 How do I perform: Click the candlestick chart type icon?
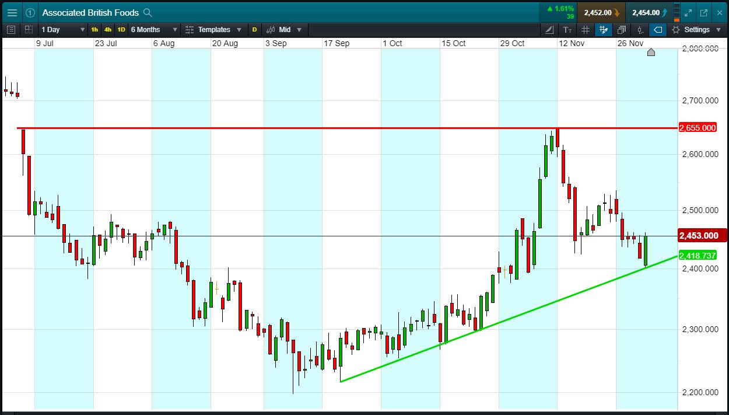point(271,29)
